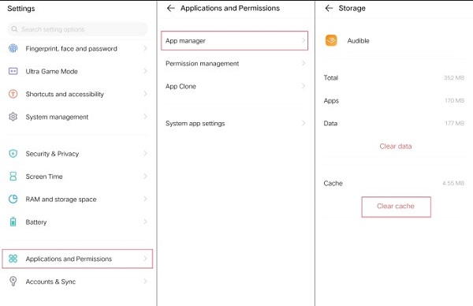
Task: Click the 177 MB data value
Action: point(455,123)
